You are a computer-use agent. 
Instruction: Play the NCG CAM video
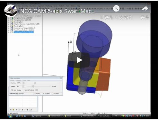tap(79, 60)
